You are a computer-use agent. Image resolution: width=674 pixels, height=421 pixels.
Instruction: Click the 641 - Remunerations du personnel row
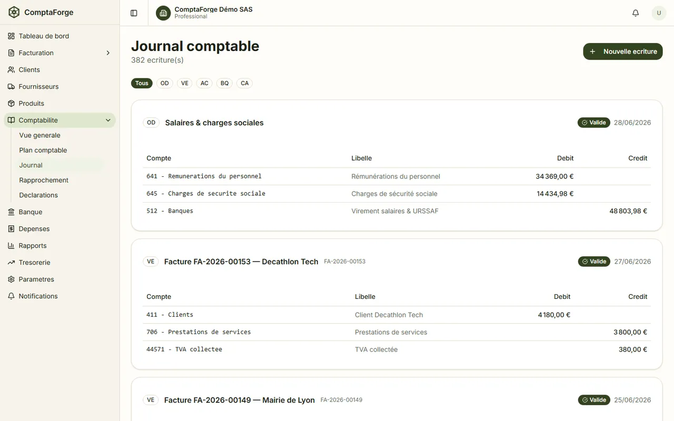397,176
